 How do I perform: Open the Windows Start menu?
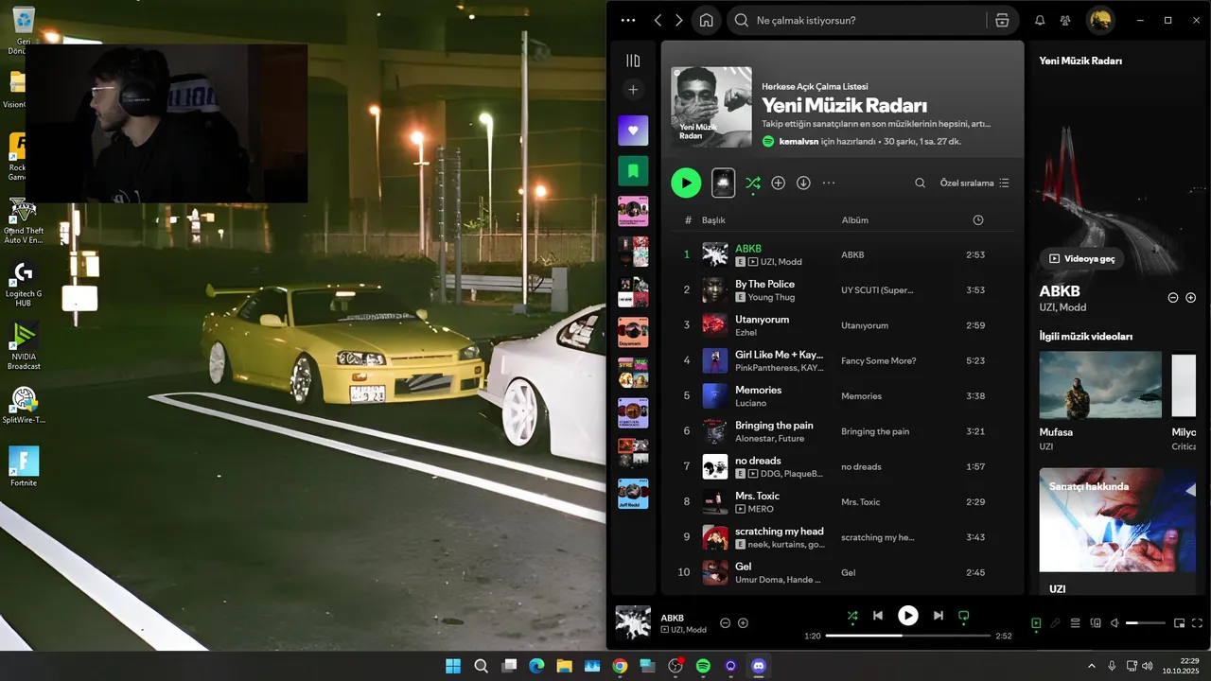point(453,666)
